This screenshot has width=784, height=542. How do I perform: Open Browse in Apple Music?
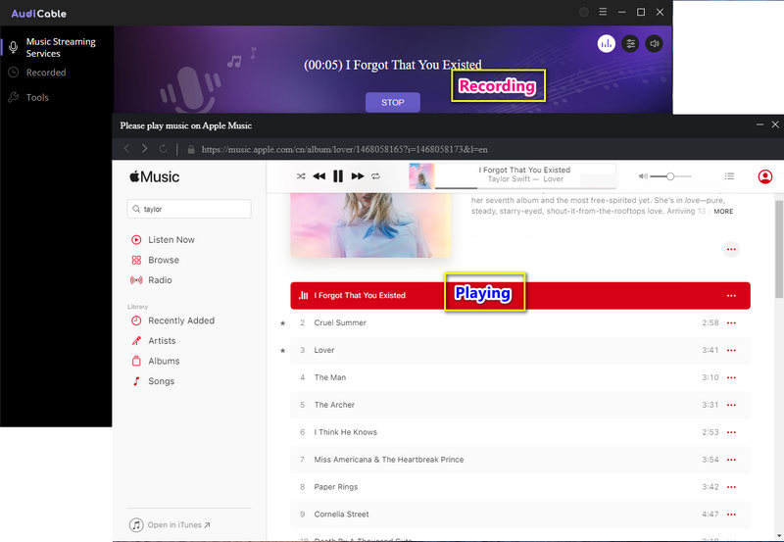[x=155, y=260]
